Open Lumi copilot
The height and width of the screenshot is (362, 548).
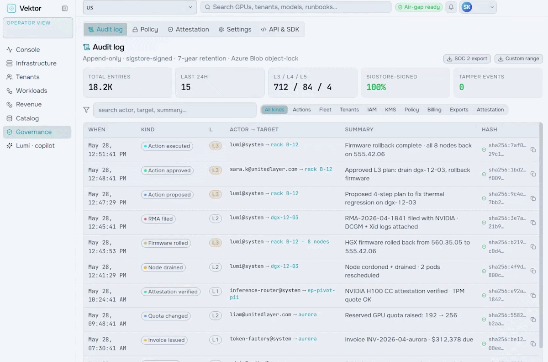37,146
